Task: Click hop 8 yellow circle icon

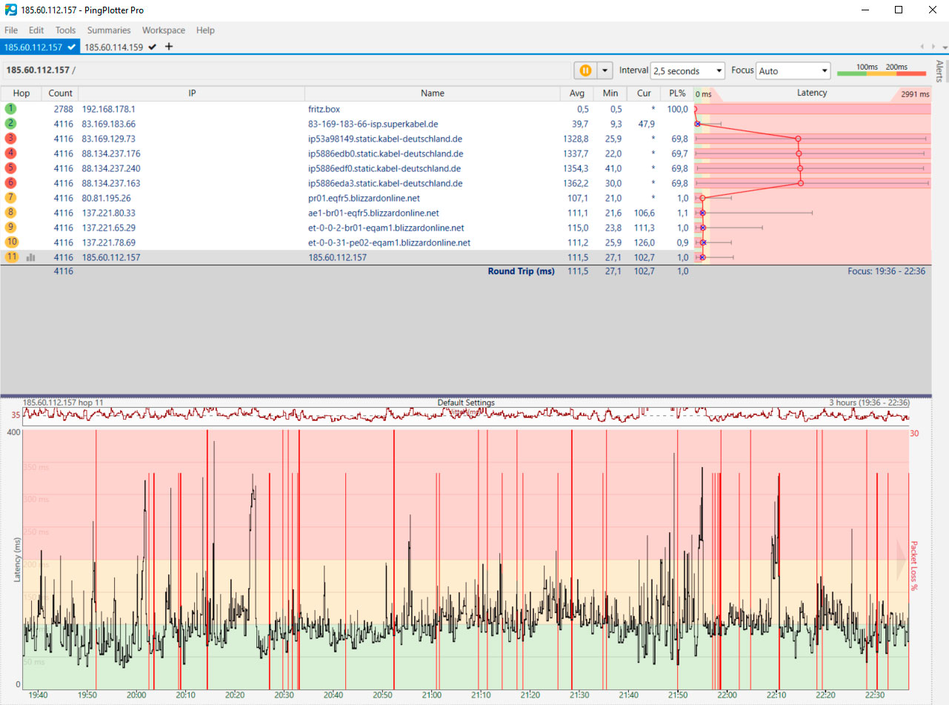Action: click(x=10, y=213)
